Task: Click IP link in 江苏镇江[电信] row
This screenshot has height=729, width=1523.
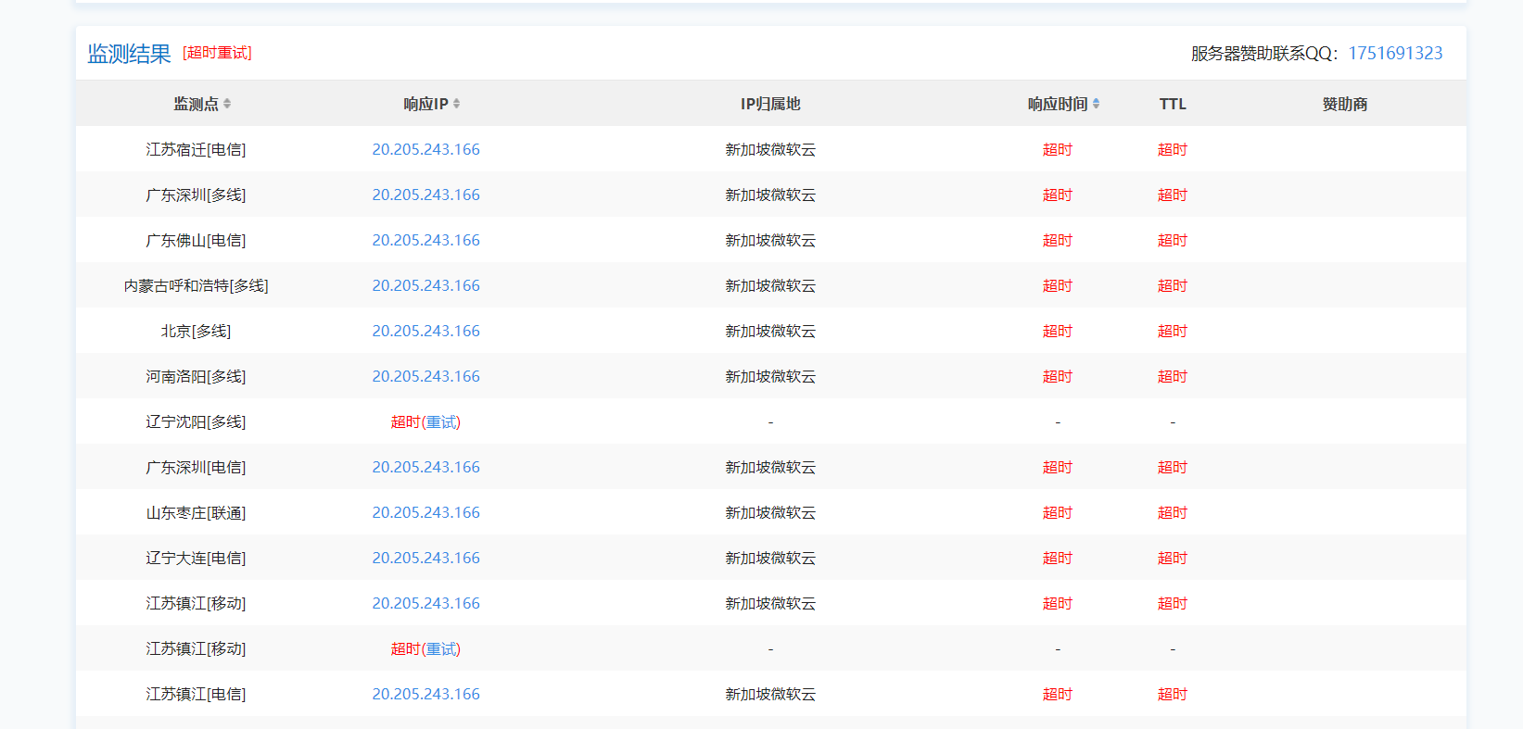Action: [425, 695]
